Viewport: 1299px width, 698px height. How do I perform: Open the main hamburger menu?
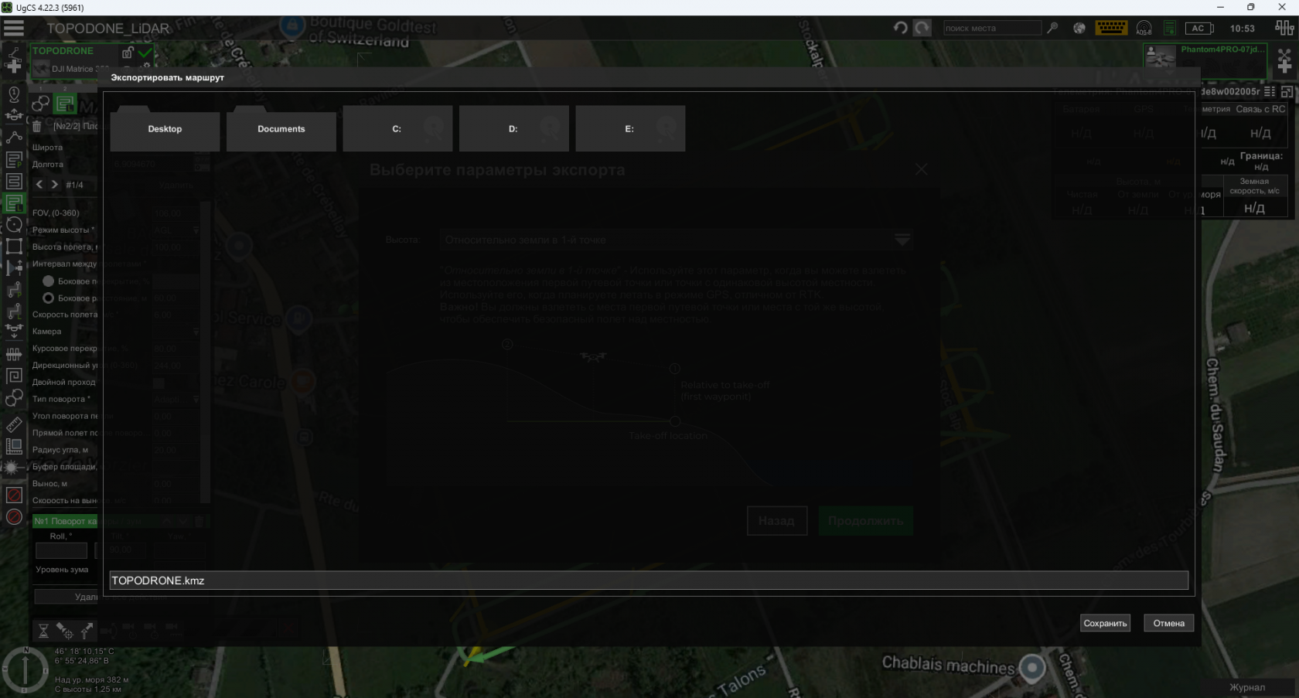(14, 29)
